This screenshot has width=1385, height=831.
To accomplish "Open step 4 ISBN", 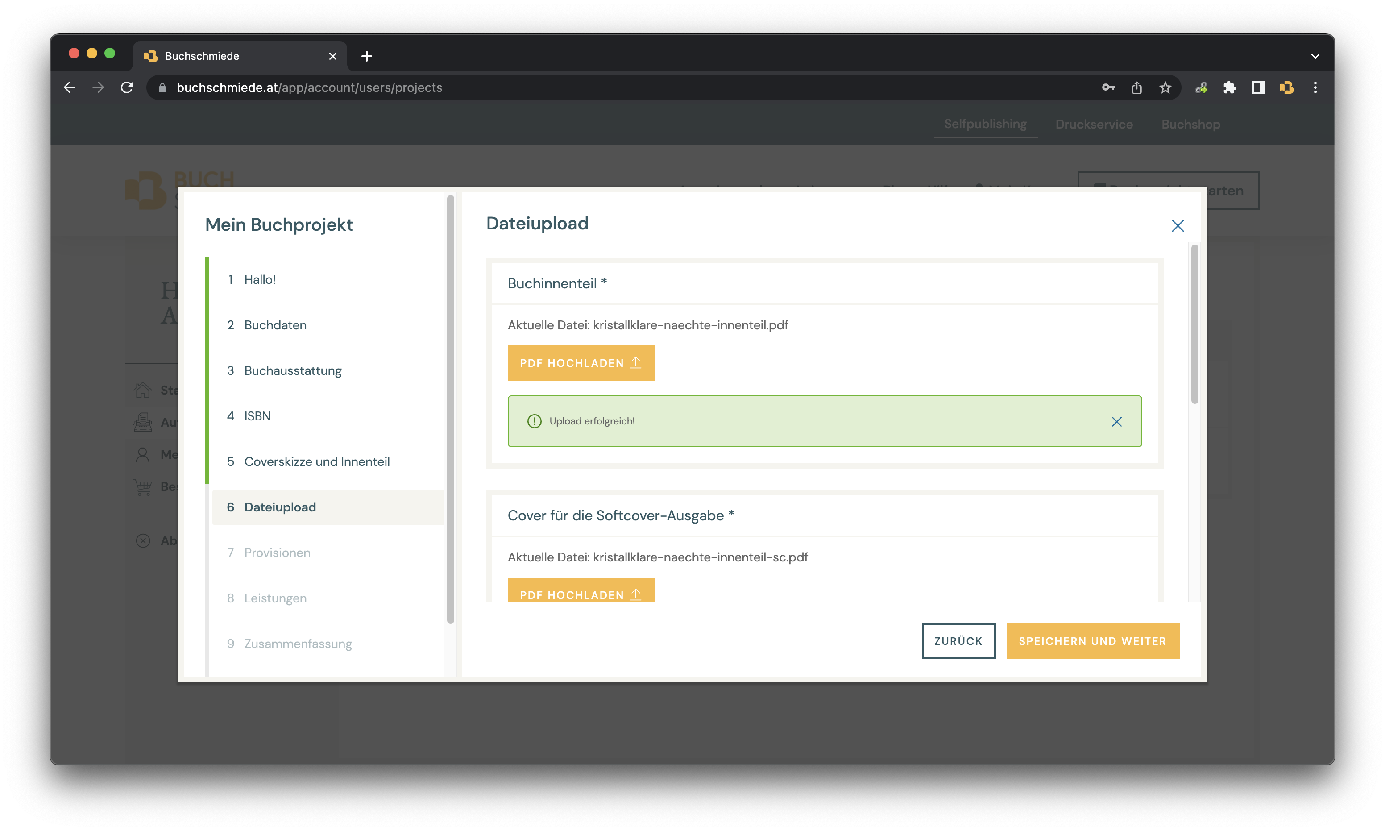I will pyautogui.click(x=257, y=416).
